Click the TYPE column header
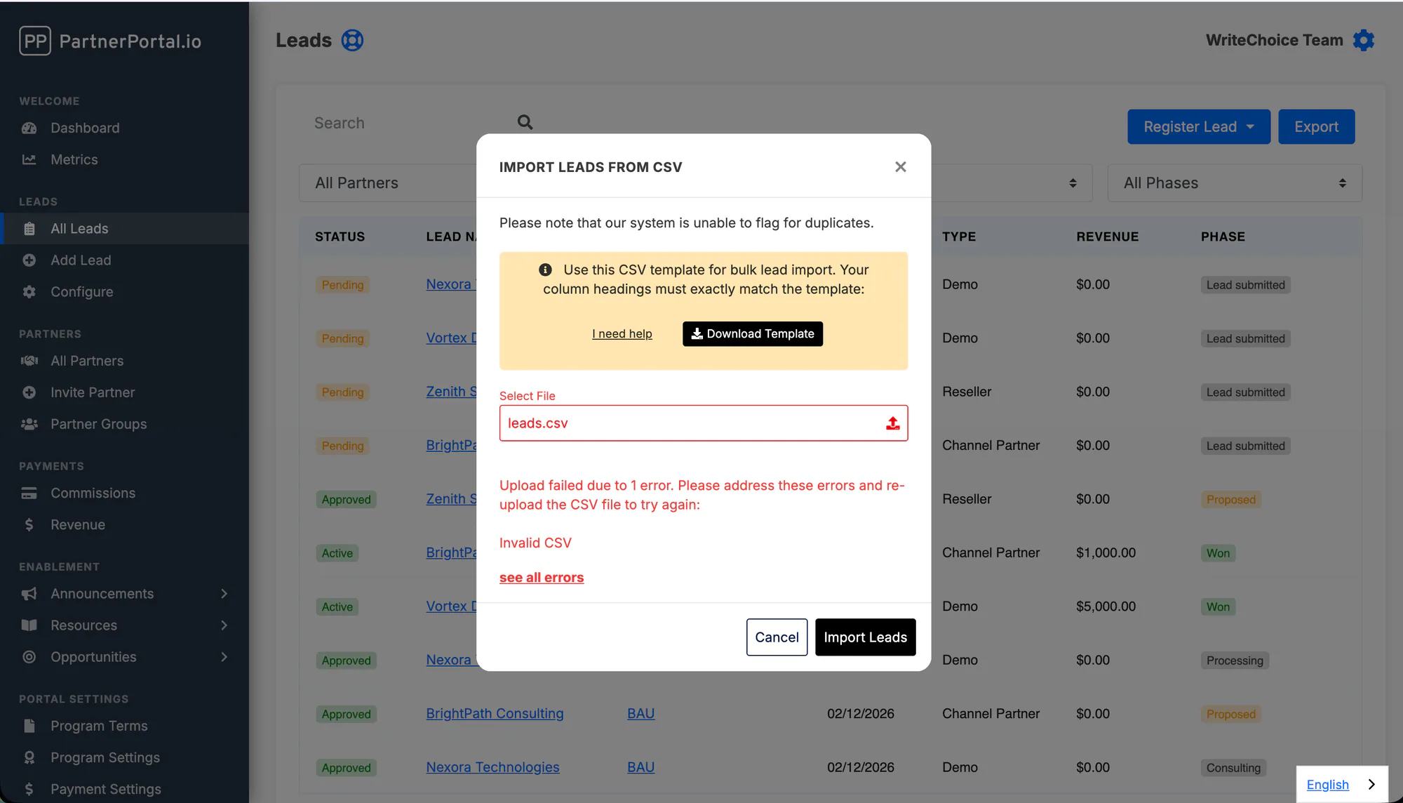The width and height of the screenshot is (1403, 803). [x=958, y=237]
